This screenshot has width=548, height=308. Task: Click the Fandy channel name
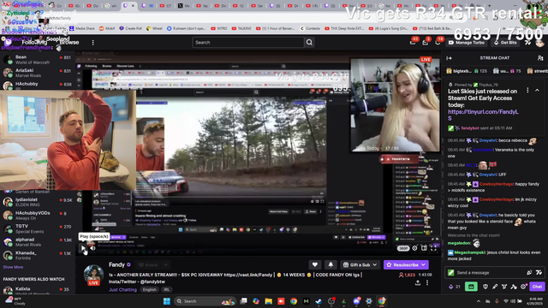coord(116,264)
